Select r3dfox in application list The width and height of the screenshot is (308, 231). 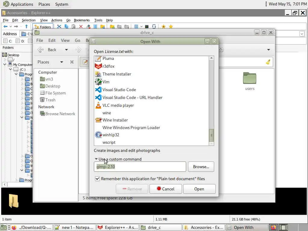click(x=152, y=66)
